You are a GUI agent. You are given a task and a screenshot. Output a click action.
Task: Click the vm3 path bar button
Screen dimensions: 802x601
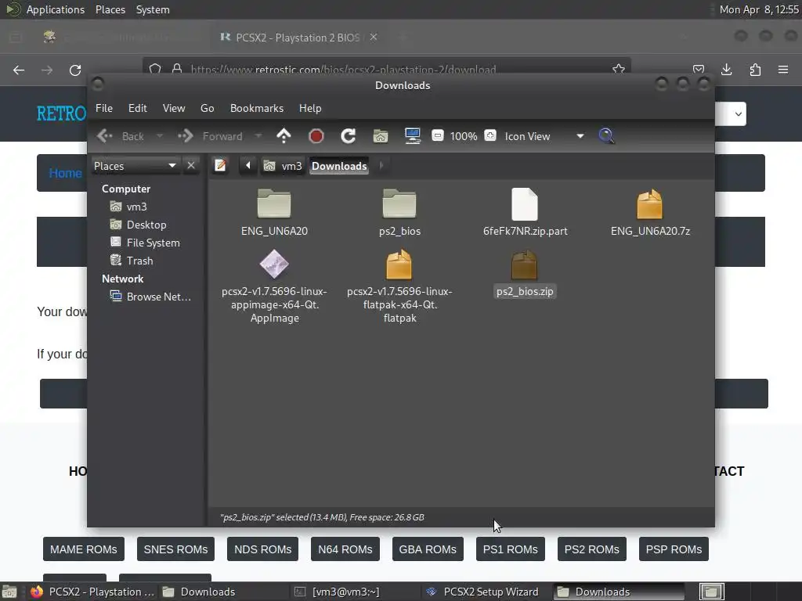(283, 166)
